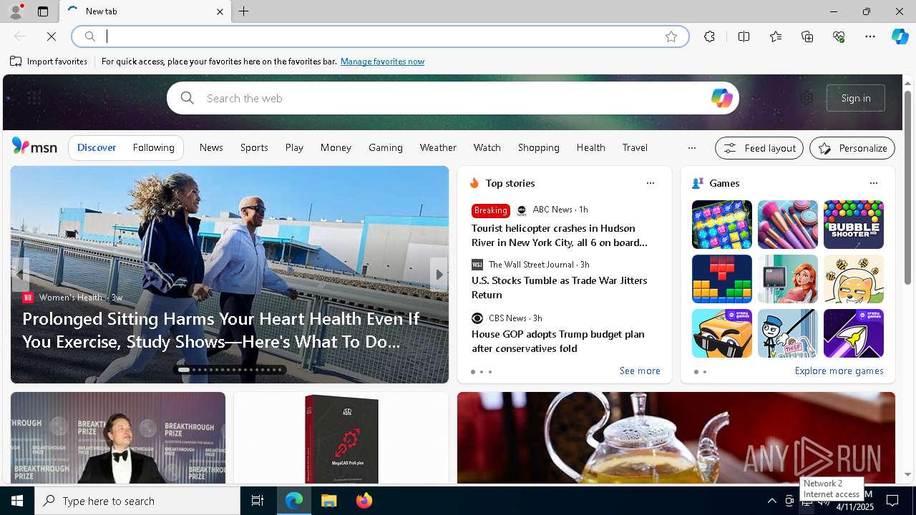Screen dimensions: 916x515
Task: Open the Health category
Action: coord(591,147)
